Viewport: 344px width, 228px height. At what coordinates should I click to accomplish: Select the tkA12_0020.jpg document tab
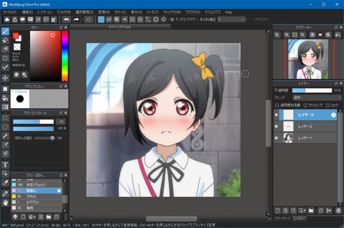point(120,27)
